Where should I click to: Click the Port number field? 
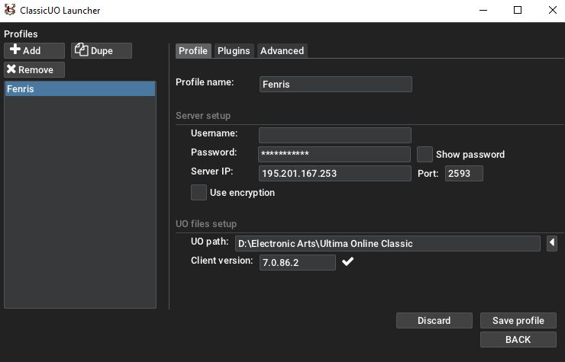click(464, 174)
